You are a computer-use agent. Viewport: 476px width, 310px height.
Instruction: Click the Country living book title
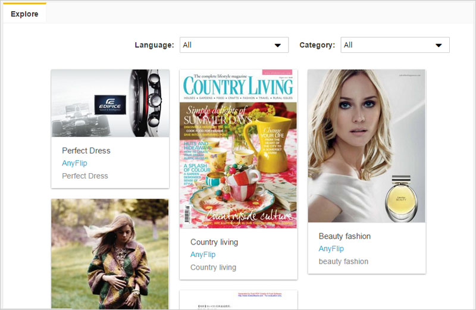click(x=214, y=242)
